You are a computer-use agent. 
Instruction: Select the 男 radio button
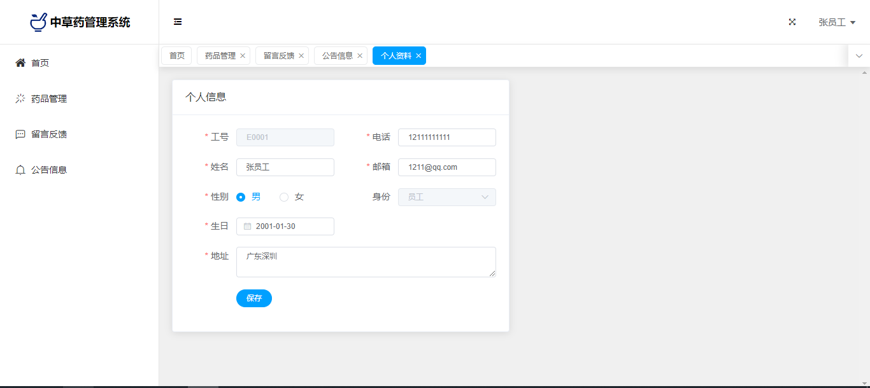(x=241, y=197)
